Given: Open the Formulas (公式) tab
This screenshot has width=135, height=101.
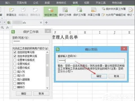Looking at the screenshot, I should [x=36, y=3].
